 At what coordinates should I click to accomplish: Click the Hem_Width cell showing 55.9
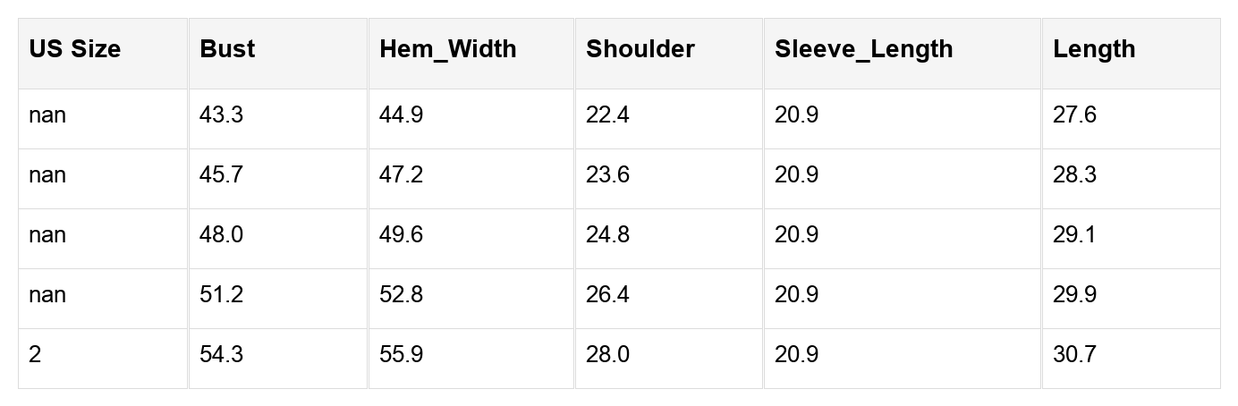pyautogui.click(x=401, y=355)
